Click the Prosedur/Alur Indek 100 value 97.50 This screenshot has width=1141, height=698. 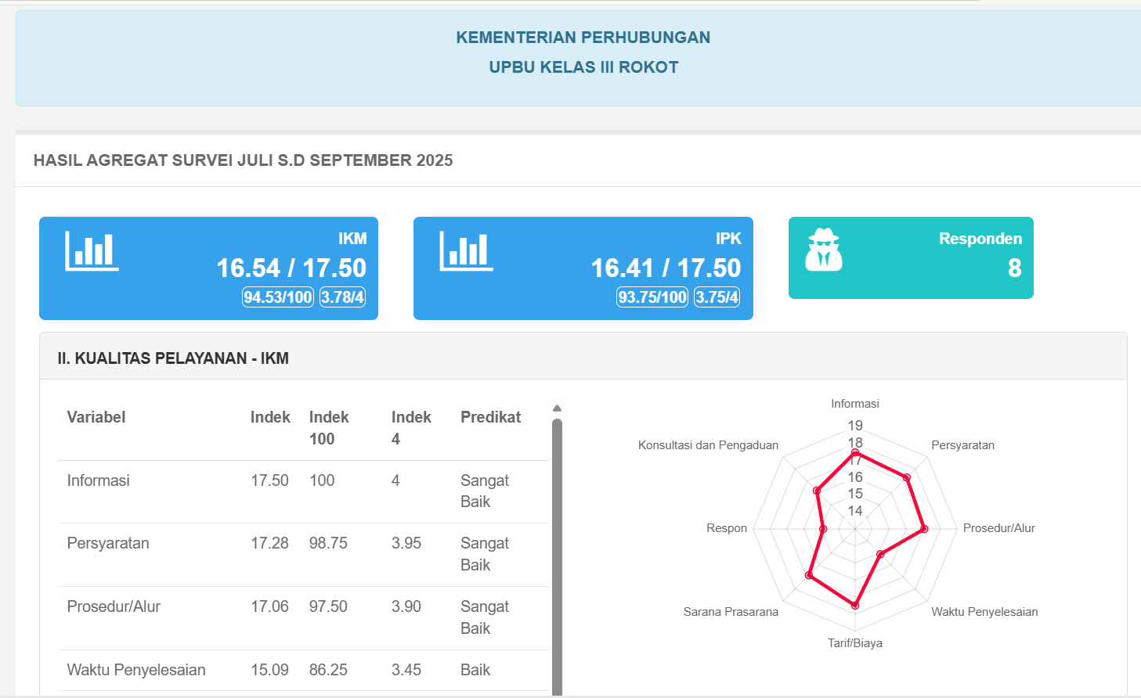(328, 606)
